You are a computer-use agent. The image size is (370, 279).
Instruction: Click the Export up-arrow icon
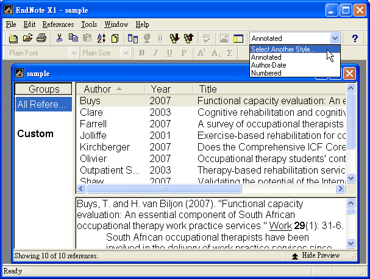[x=189, y=38]
